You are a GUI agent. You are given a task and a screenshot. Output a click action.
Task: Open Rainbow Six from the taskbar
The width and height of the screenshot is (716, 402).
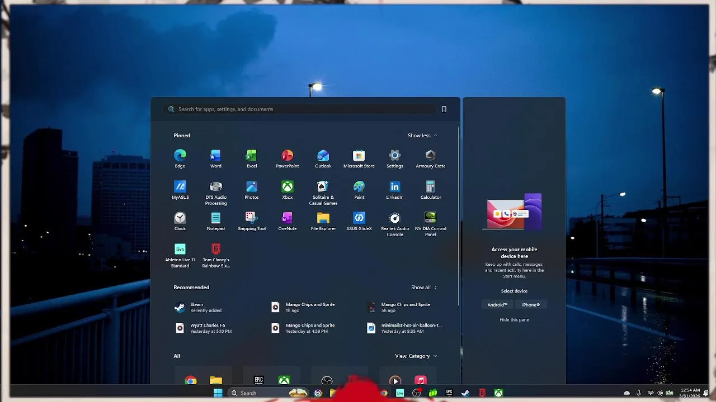(x=482, y=393)
